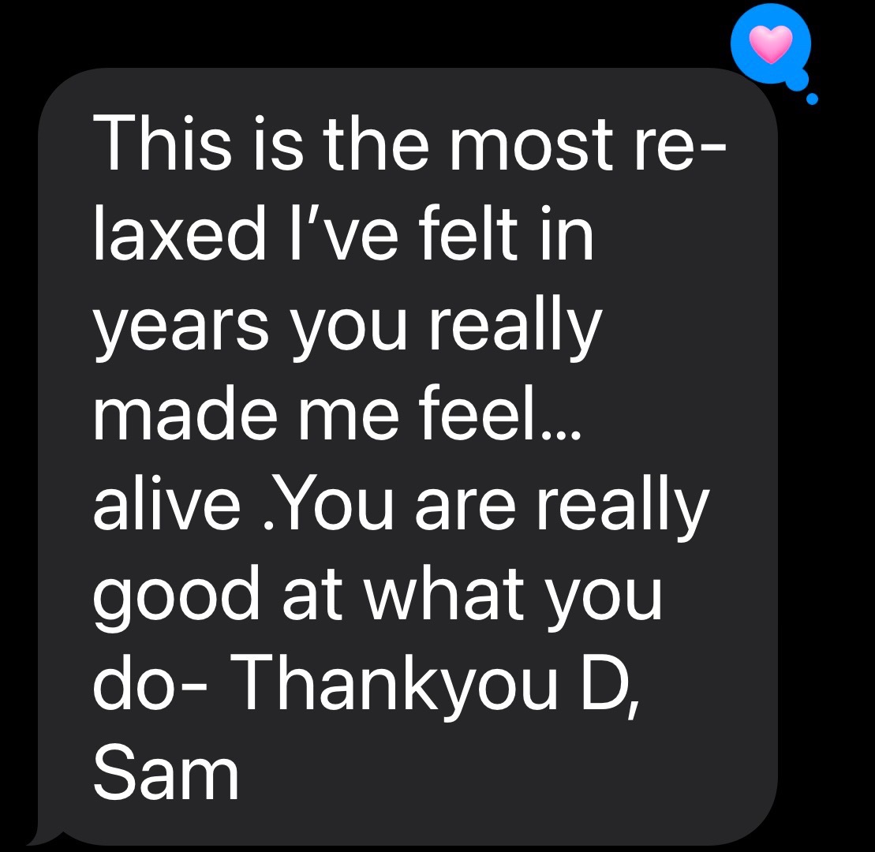Click the ellipsis after 'feel'
The height and width of the screenshot is (852, 875).
point(563,432)
